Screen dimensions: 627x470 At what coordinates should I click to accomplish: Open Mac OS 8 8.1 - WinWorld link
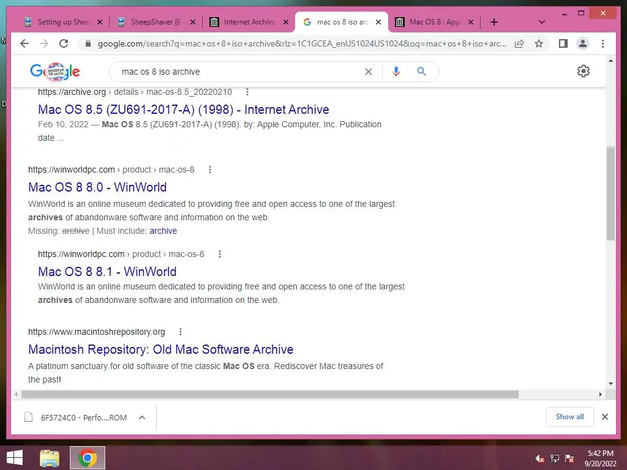click(107, 271)
